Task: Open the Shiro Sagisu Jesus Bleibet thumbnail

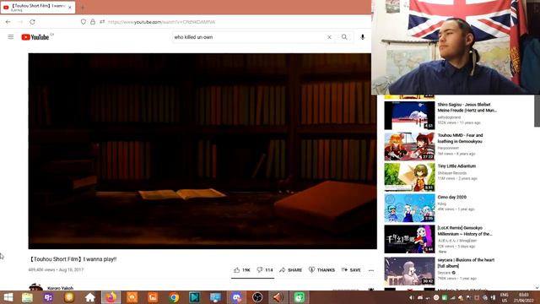Action: [x=409, y=115]
